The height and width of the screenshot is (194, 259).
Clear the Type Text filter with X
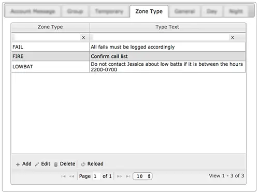pos(233,37)
